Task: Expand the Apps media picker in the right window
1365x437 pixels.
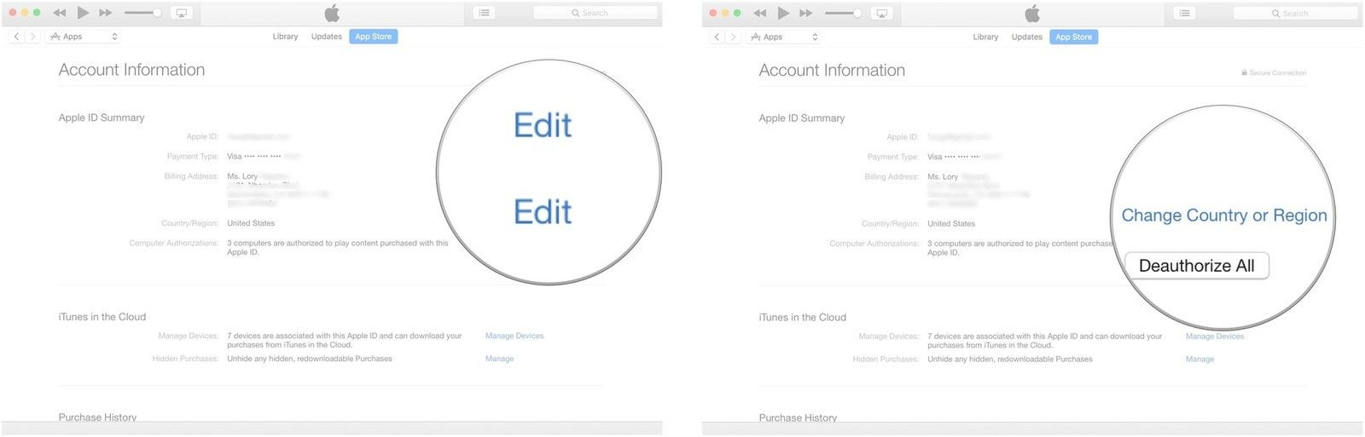Action: point(783,37)
